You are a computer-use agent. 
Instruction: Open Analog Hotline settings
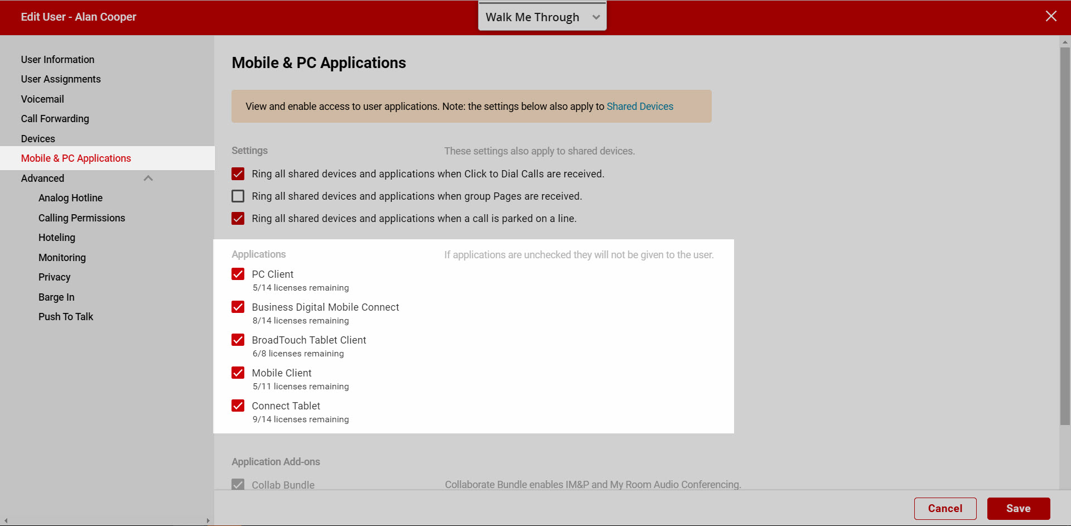[70, 198]
